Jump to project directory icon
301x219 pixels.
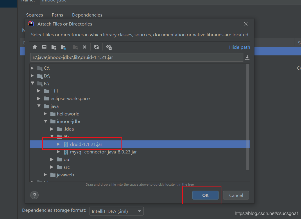click(54, 47)
